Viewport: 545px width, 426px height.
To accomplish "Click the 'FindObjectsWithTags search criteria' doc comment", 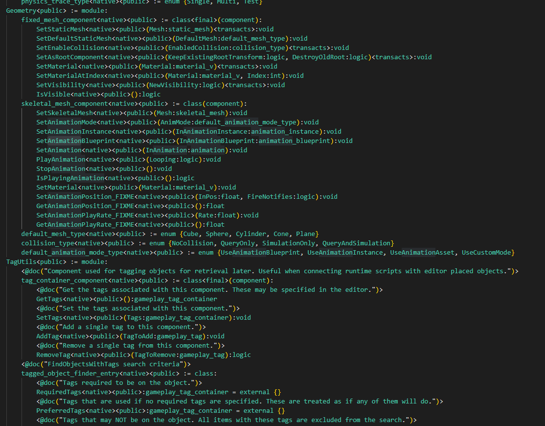I will click(106, 364).
